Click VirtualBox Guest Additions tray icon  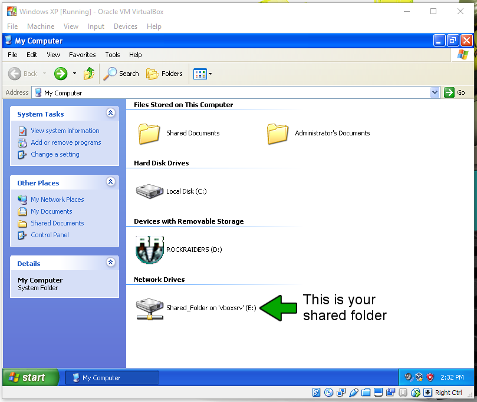coord(419,377)
